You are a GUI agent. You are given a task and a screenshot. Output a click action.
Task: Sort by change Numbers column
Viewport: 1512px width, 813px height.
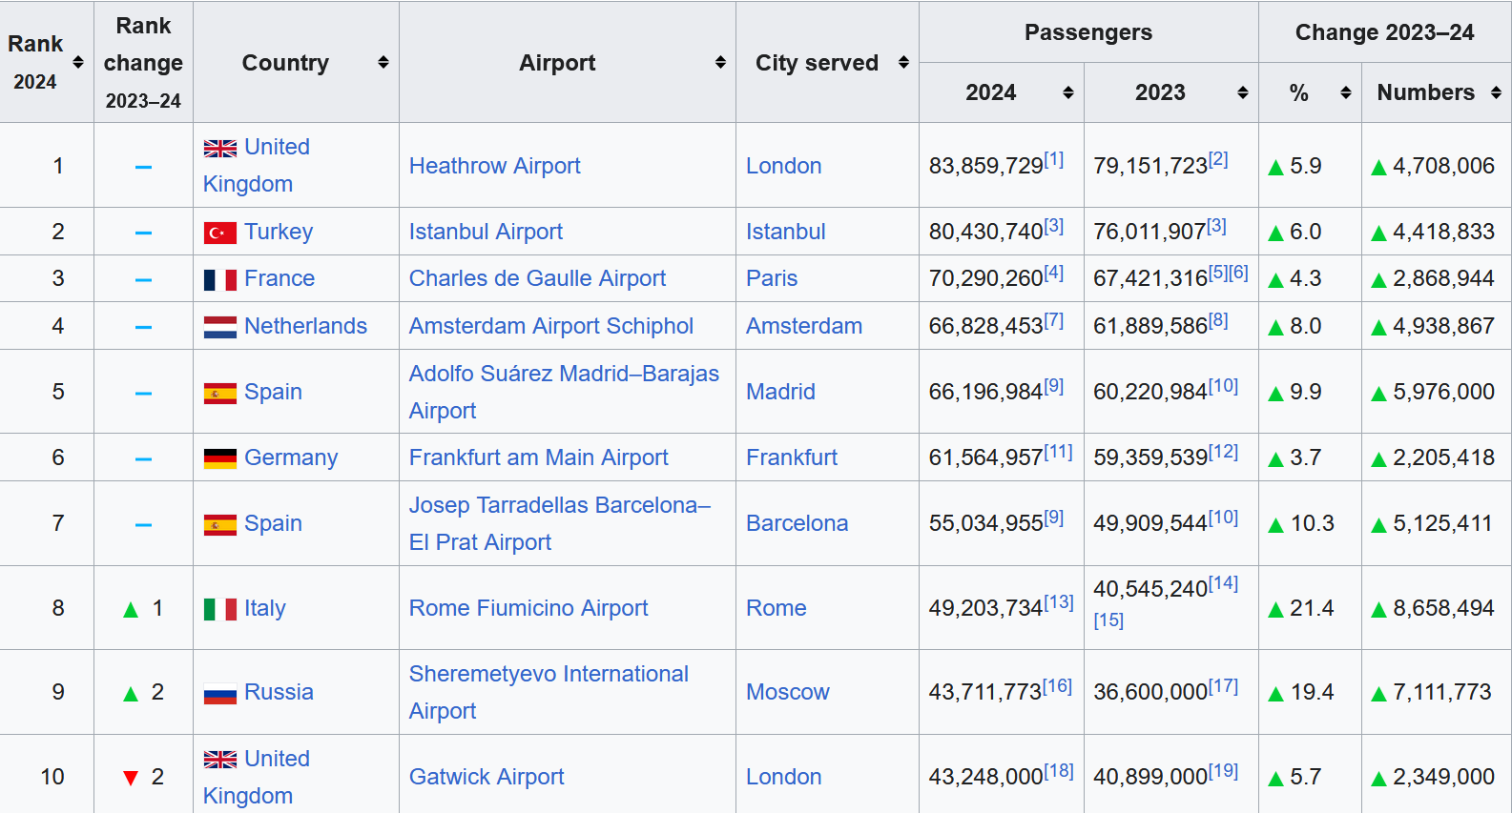point(1496,92)
